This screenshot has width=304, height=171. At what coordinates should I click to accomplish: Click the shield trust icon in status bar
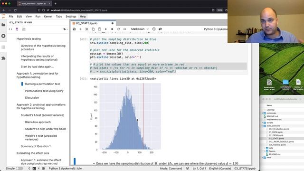[x=187, y=169]
